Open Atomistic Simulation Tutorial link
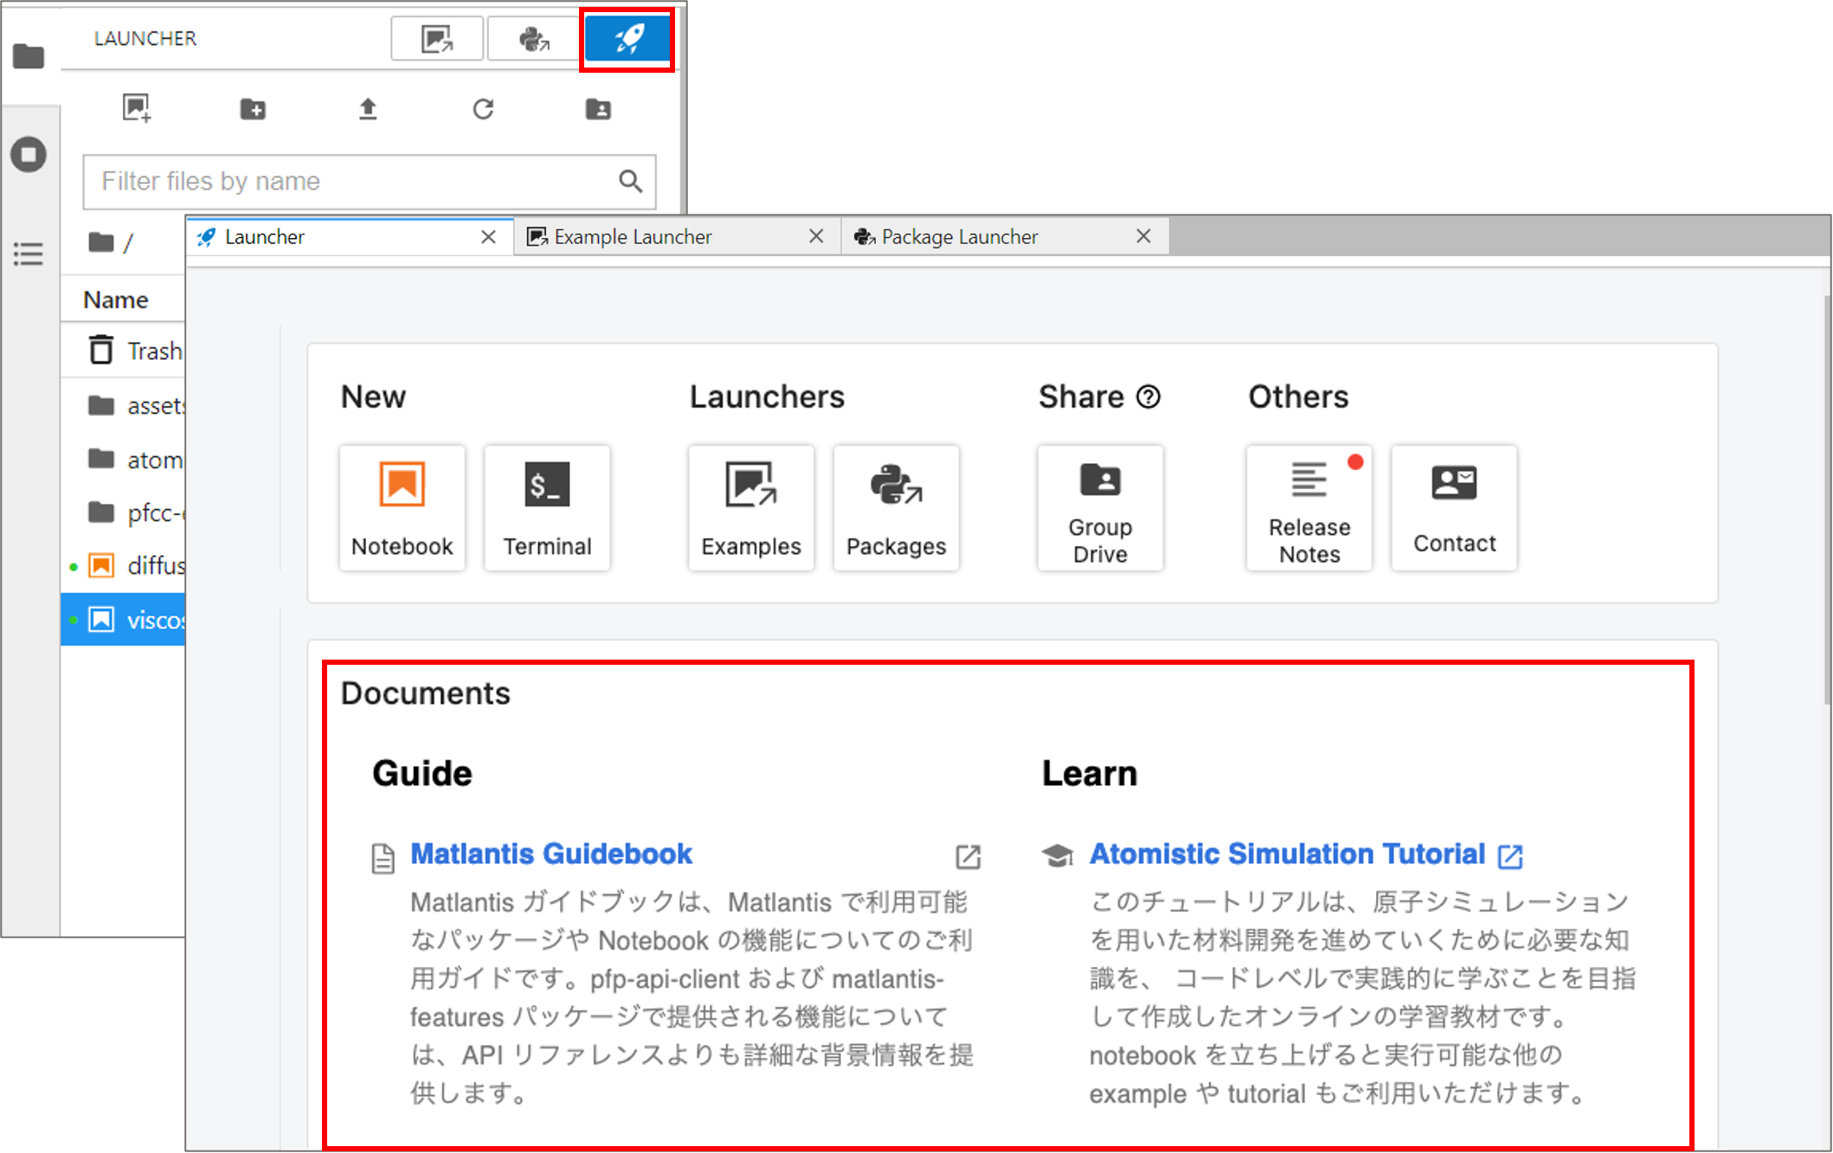This screenshot has height=1153, width=1833. point(1287,853)
